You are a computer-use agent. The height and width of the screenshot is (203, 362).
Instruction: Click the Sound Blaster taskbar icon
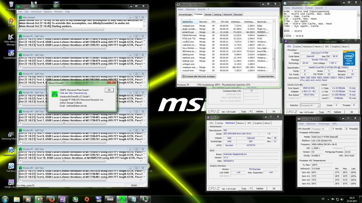[110, 199]
